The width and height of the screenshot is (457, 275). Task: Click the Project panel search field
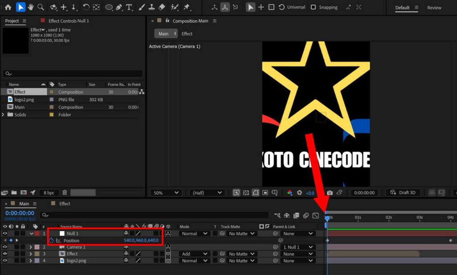[x=73, y=74]
